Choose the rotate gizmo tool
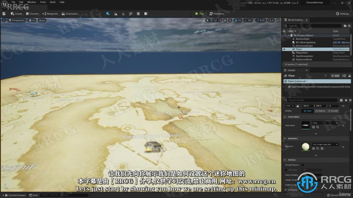Viewport: 353px width, 198px height. tap(216, 20)
